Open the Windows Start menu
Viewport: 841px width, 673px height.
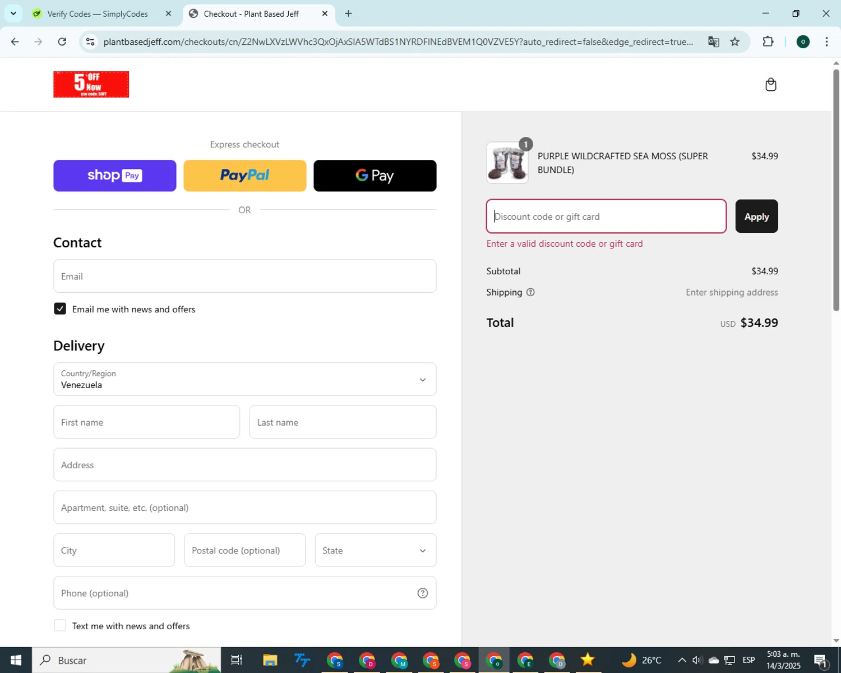coord(16,660)
